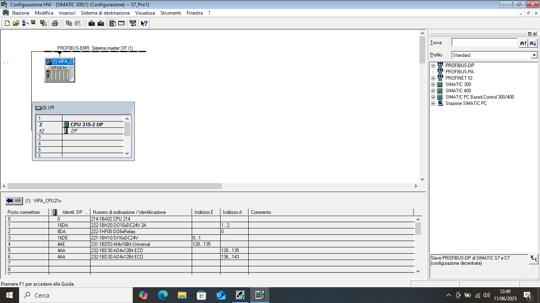Click the open online station icon
The height and width of the screenshot is (303, 540).
(25, 23)
